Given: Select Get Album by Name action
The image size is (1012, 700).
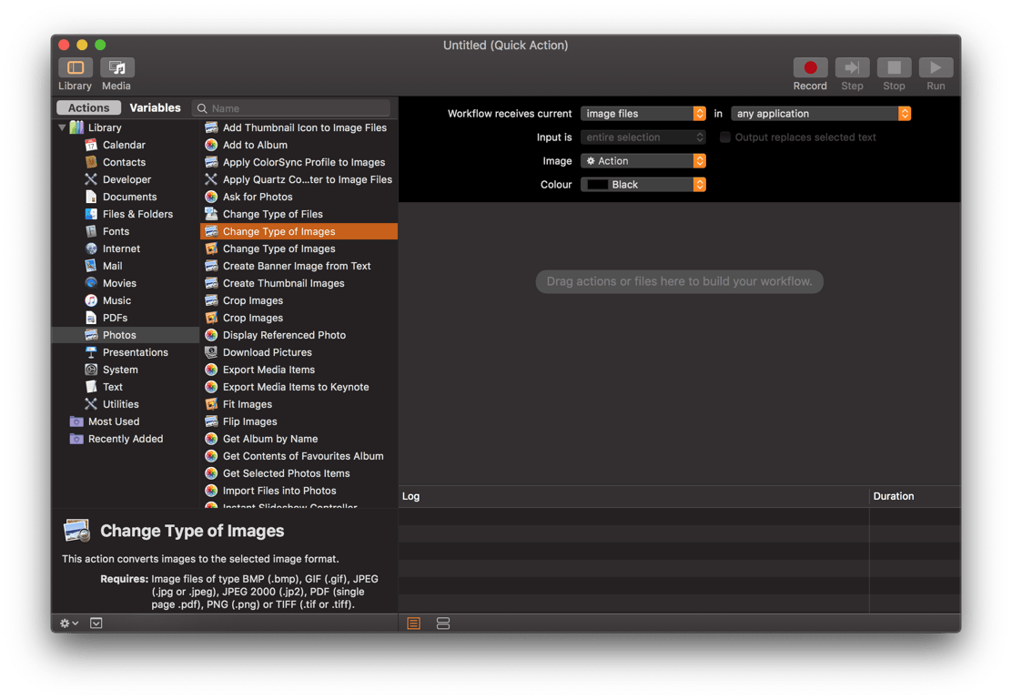Looking at the screenshot, I should (x=299, y=439).
